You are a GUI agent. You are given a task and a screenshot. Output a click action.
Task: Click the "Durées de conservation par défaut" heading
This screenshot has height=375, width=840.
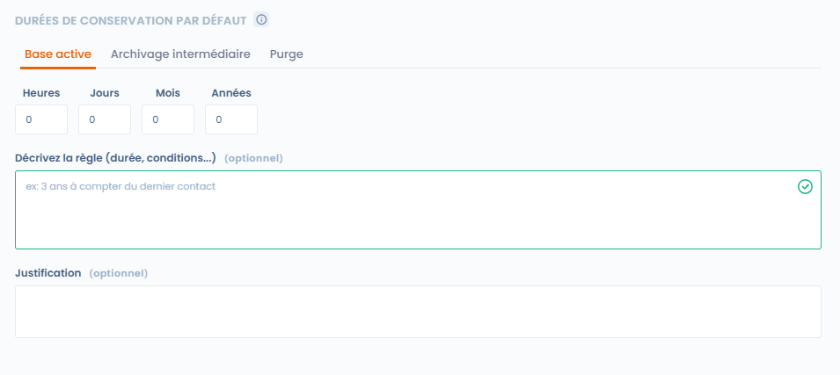point(131,19)
